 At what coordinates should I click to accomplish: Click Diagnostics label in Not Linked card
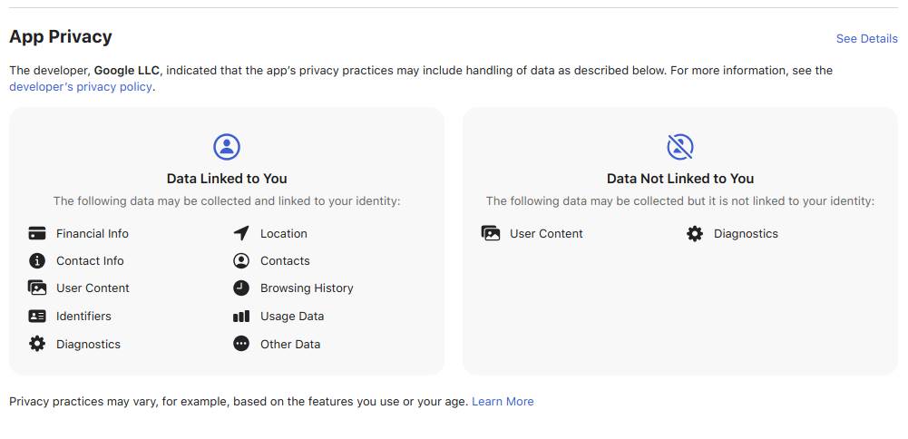pos(746,233)
